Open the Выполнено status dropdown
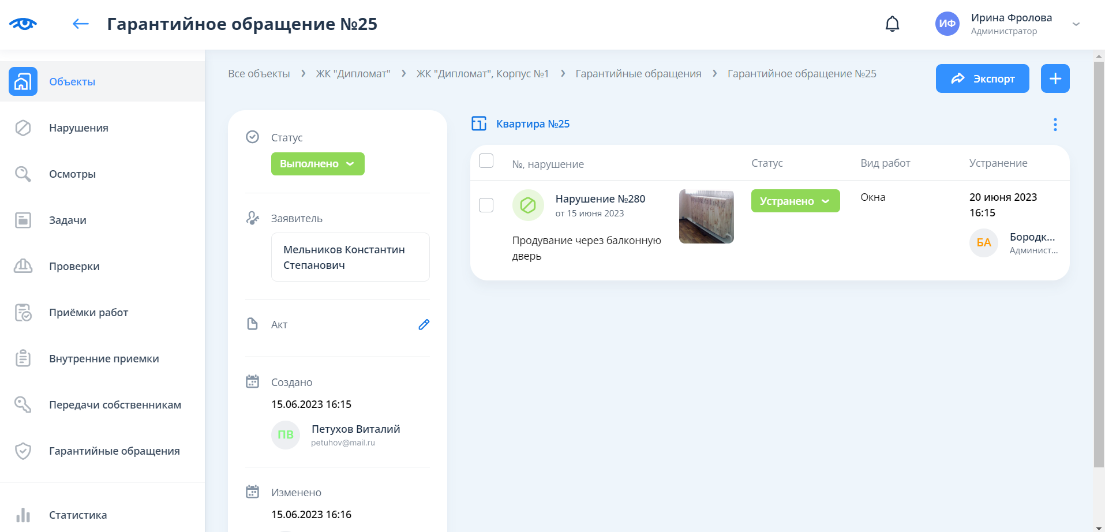Screen dimensions: 1105x532 [x=317, y=164]
